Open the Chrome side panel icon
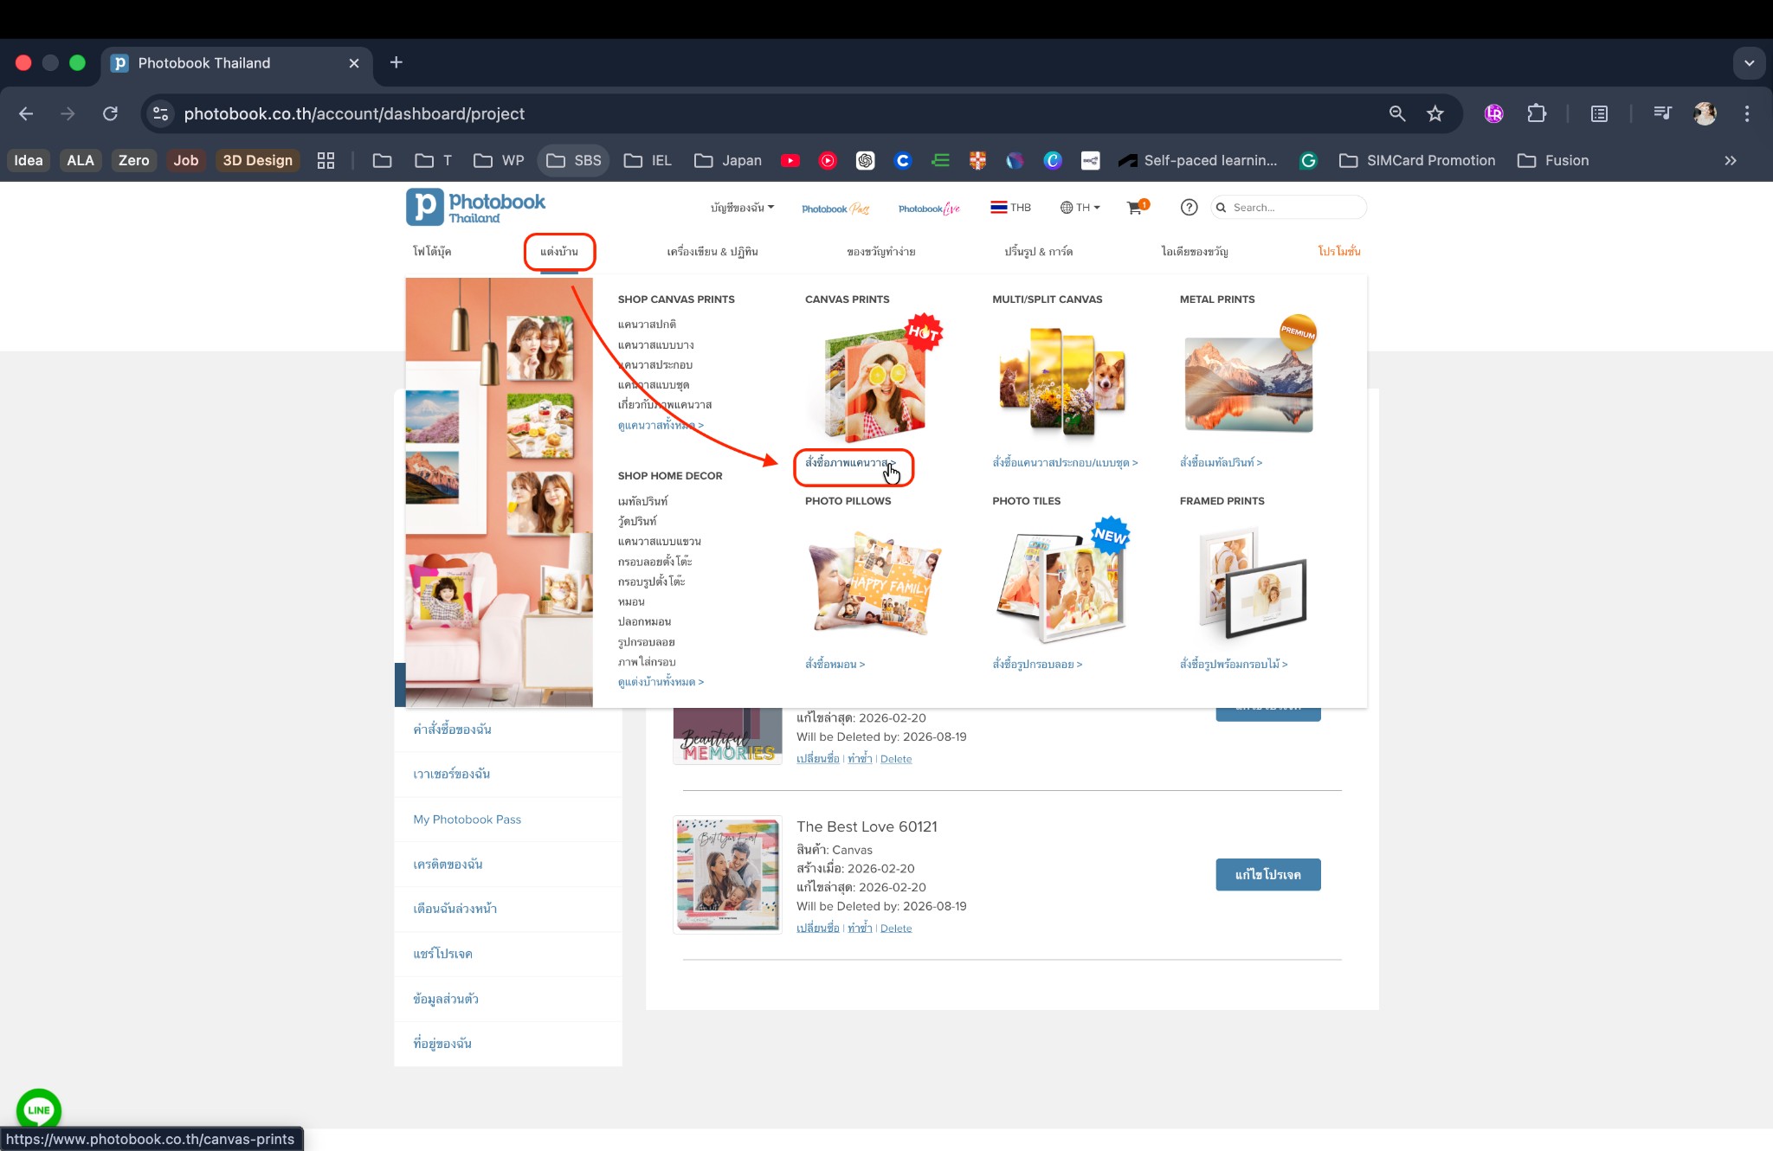 (1599, 113)
